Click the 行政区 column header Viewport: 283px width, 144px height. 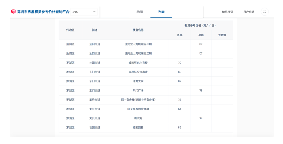point(70,30)
